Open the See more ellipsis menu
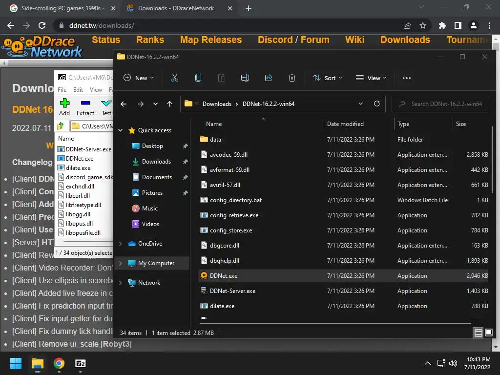 [407, 78]
